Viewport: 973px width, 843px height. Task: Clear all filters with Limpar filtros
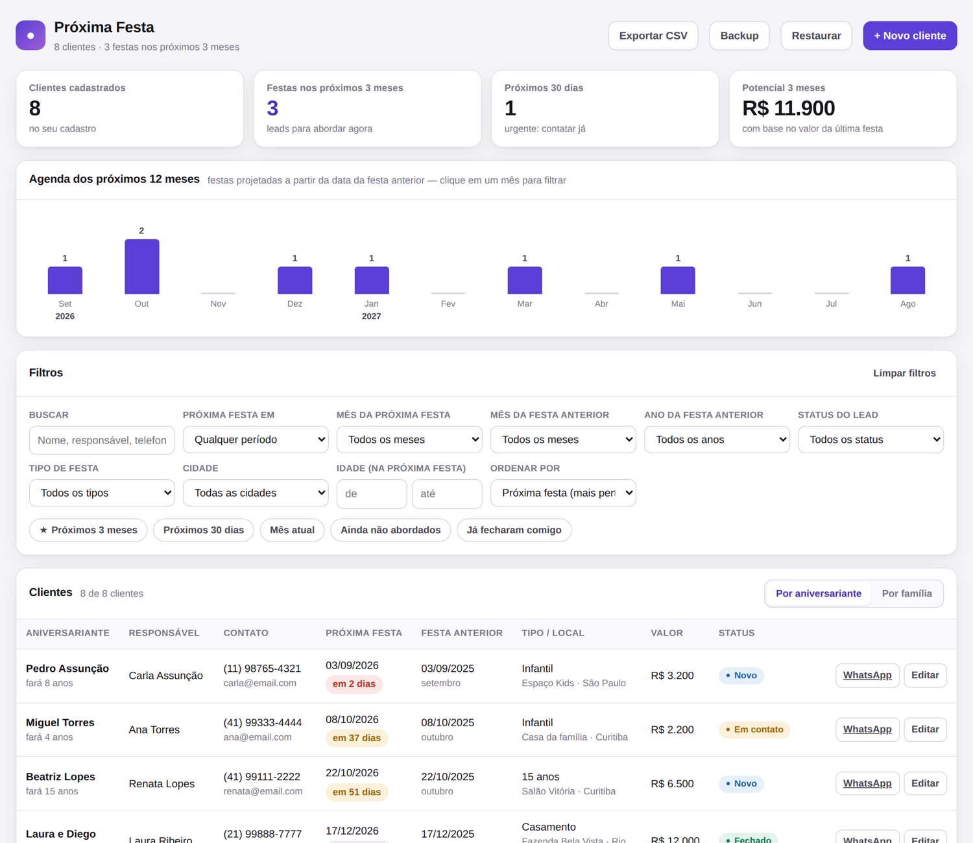(x=904, y=373)
